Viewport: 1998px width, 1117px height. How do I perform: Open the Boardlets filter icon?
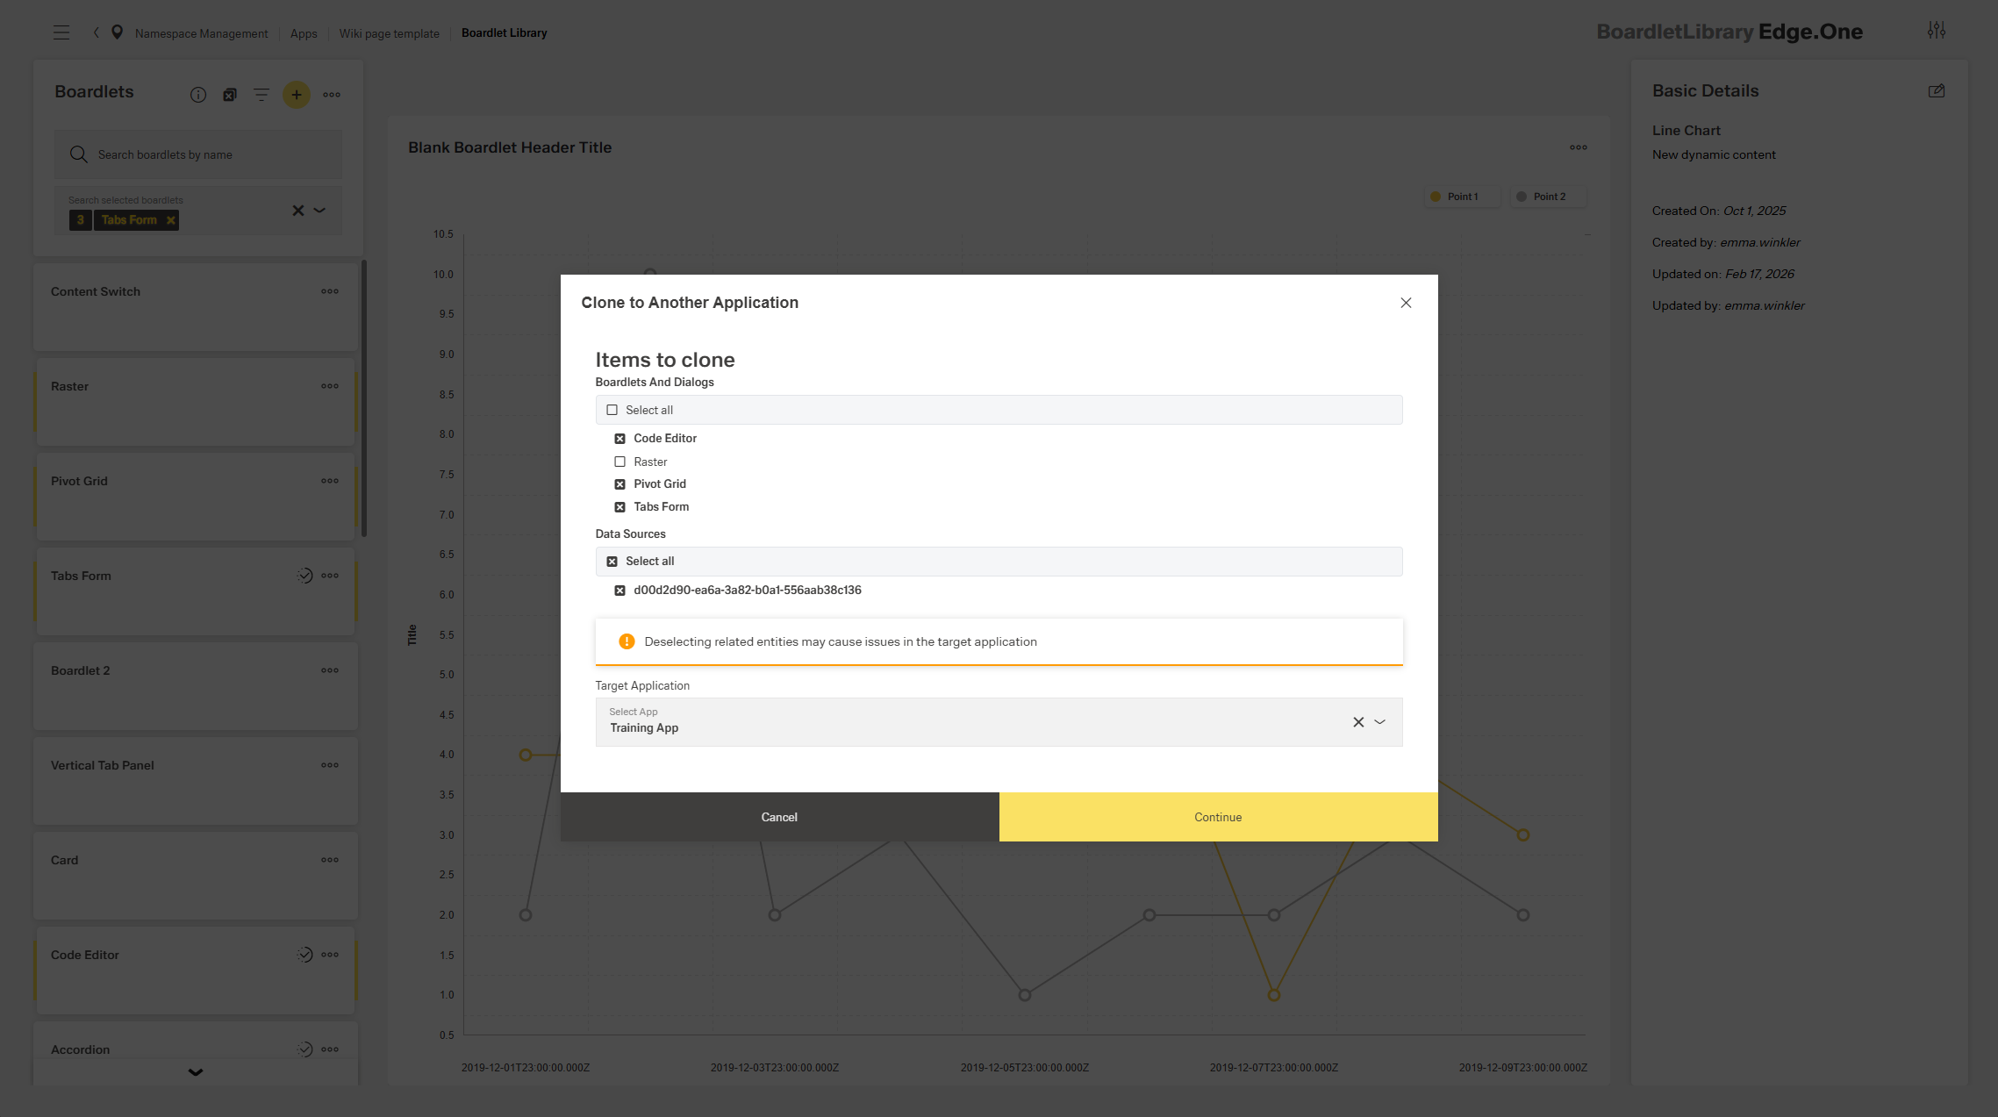pyautogui.click(x=261, y=95)
